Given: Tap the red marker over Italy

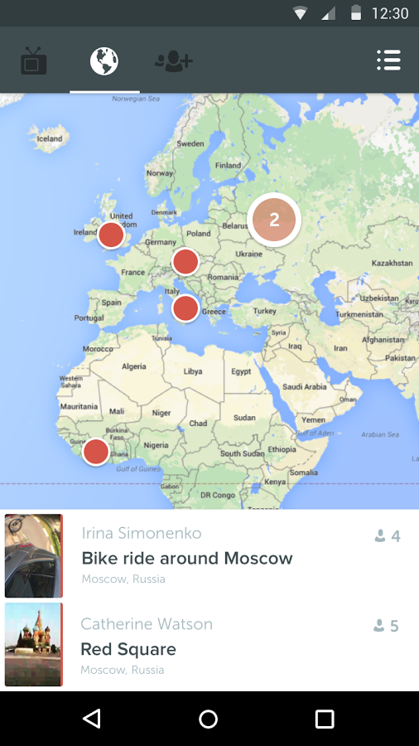Looking at the screenshot, I should pyautogui.click(x=185, y=308).
